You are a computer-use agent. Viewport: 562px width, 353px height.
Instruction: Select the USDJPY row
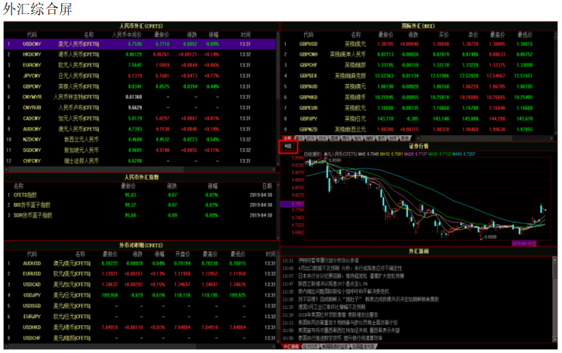[x=140, y=295]
